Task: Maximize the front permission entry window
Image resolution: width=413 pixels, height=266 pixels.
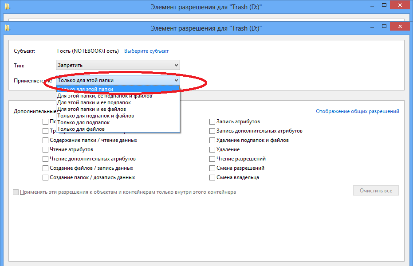Action: (x=384, y=26)
